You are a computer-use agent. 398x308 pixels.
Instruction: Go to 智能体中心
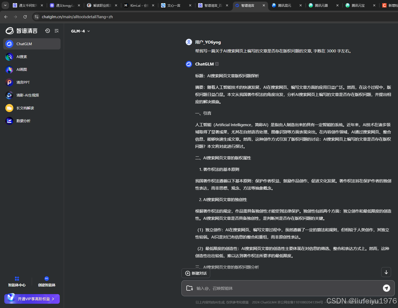17,282
